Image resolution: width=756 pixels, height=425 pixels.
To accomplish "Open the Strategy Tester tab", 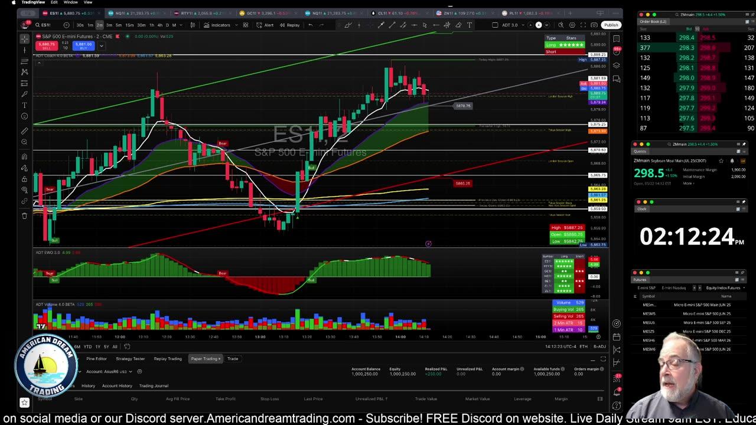I will point(131,358).
